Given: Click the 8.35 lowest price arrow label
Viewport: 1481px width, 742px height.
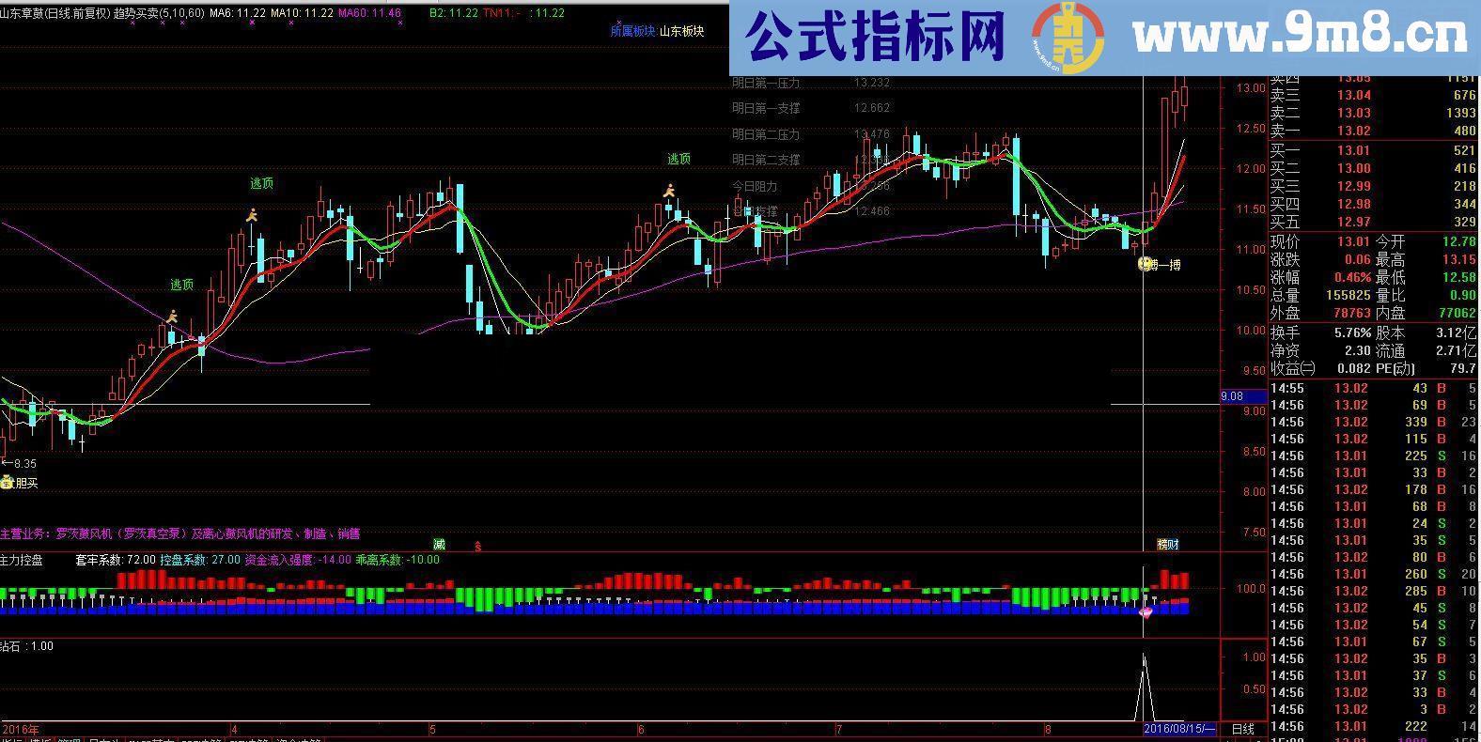Looking at the screenshot, I should 19,464.
